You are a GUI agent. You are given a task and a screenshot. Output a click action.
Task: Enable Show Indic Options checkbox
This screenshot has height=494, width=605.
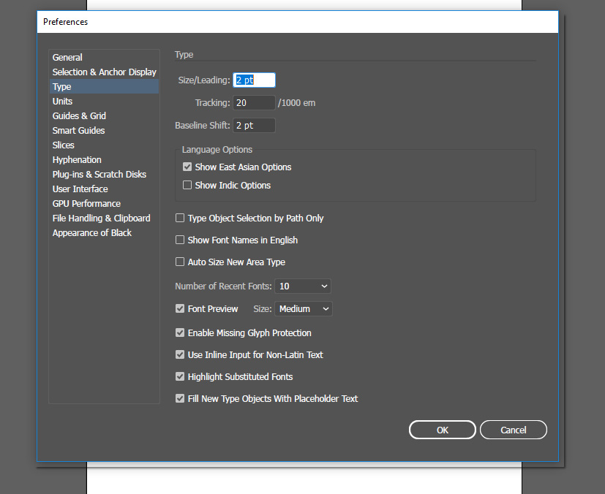pyautogui.click(x=187, y=186)
